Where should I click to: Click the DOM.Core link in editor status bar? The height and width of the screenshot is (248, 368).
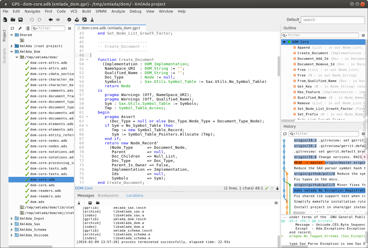coord(84,188)
